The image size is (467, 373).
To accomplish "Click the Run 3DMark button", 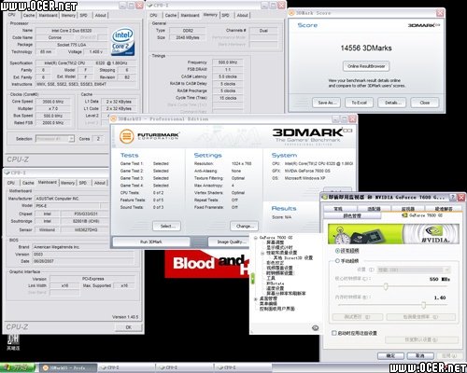I will pyautogui.click(x=151, y=242).
